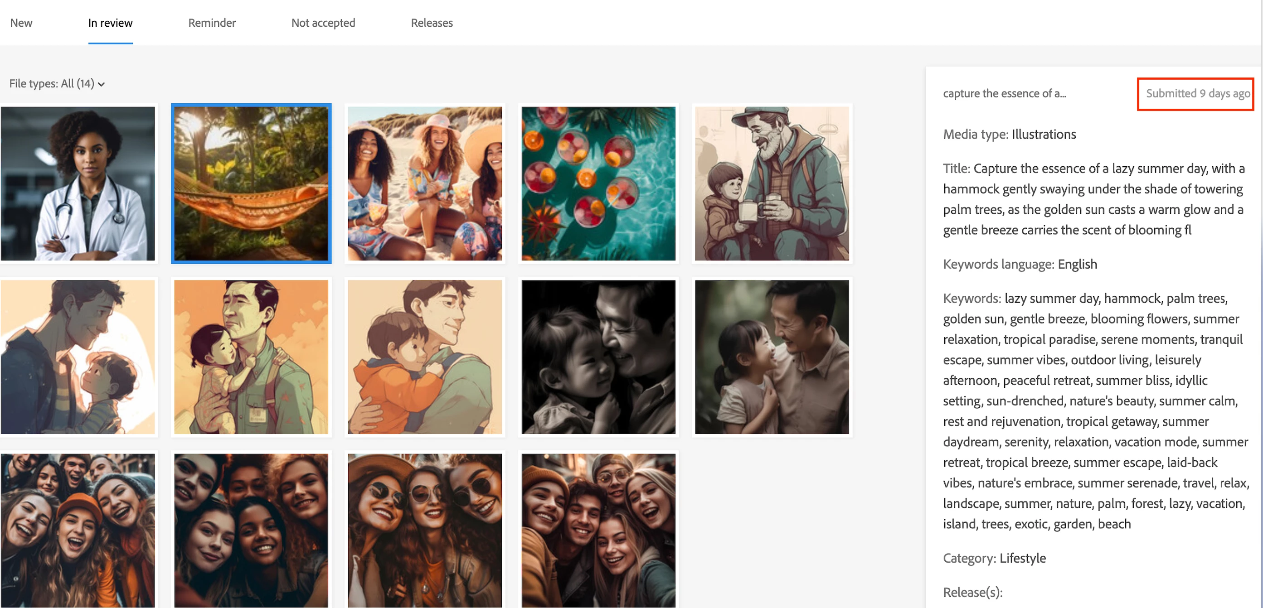1263x608 pixels.
Task: Select the father in orange-sky illustration
Action: tap(251, 357)
